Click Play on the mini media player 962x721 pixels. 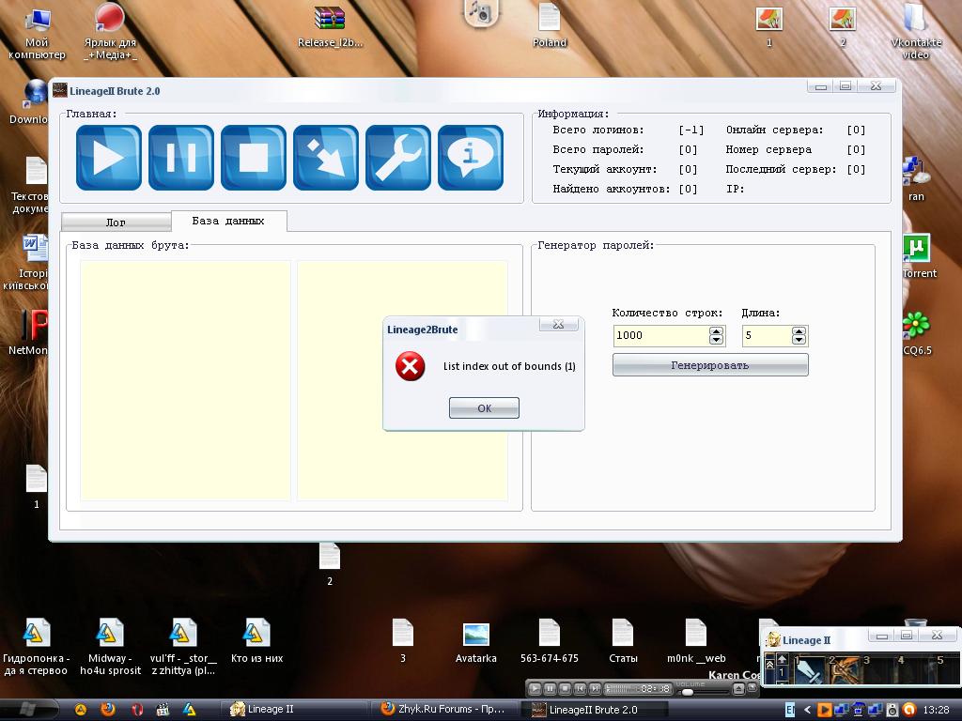click(x=535, y=688)
